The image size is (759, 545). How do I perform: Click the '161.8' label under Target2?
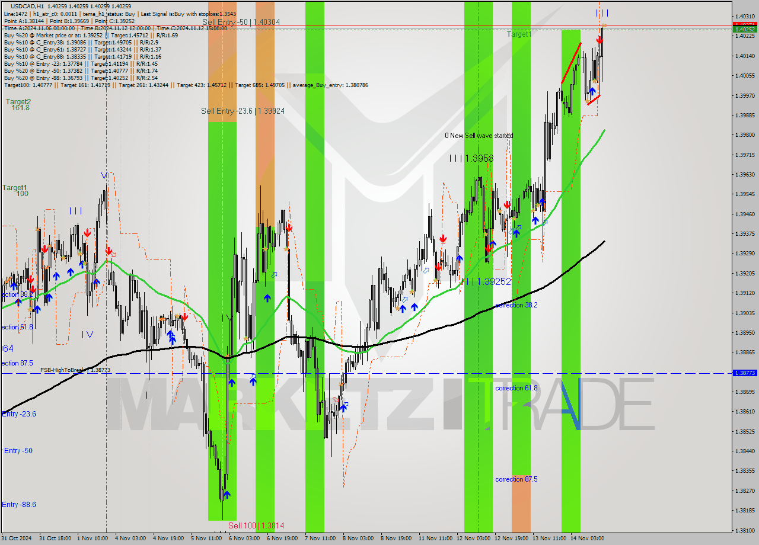(x=20, y=108)
